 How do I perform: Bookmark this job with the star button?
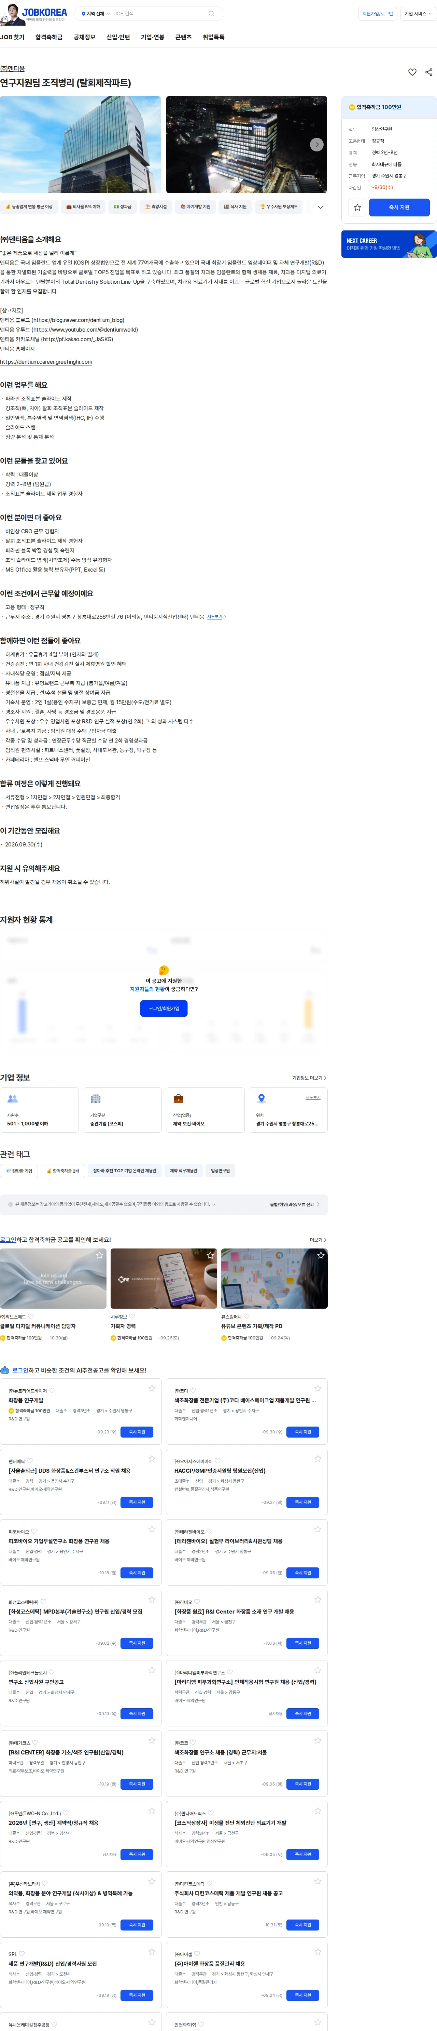click(357, 208)
